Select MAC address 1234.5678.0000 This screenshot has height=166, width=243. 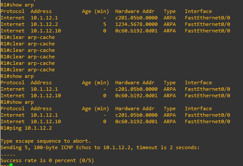click(136, 24)
